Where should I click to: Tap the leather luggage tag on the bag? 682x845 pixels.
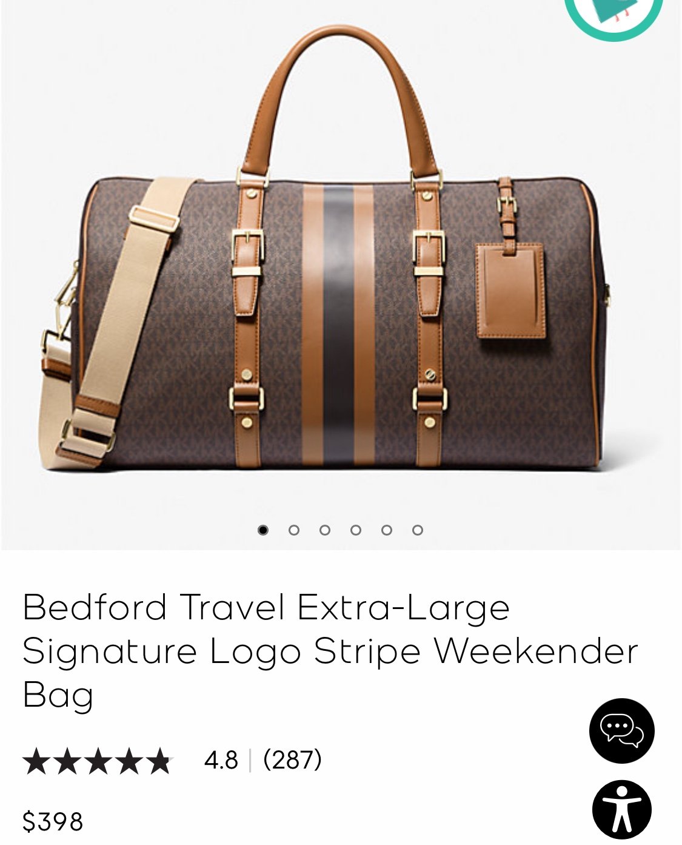511,290
